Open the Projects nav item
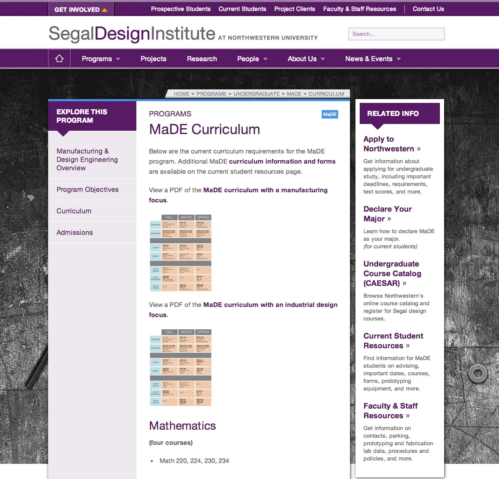The width and height of the screenshot is (499, 479). (x=153, y=59)
